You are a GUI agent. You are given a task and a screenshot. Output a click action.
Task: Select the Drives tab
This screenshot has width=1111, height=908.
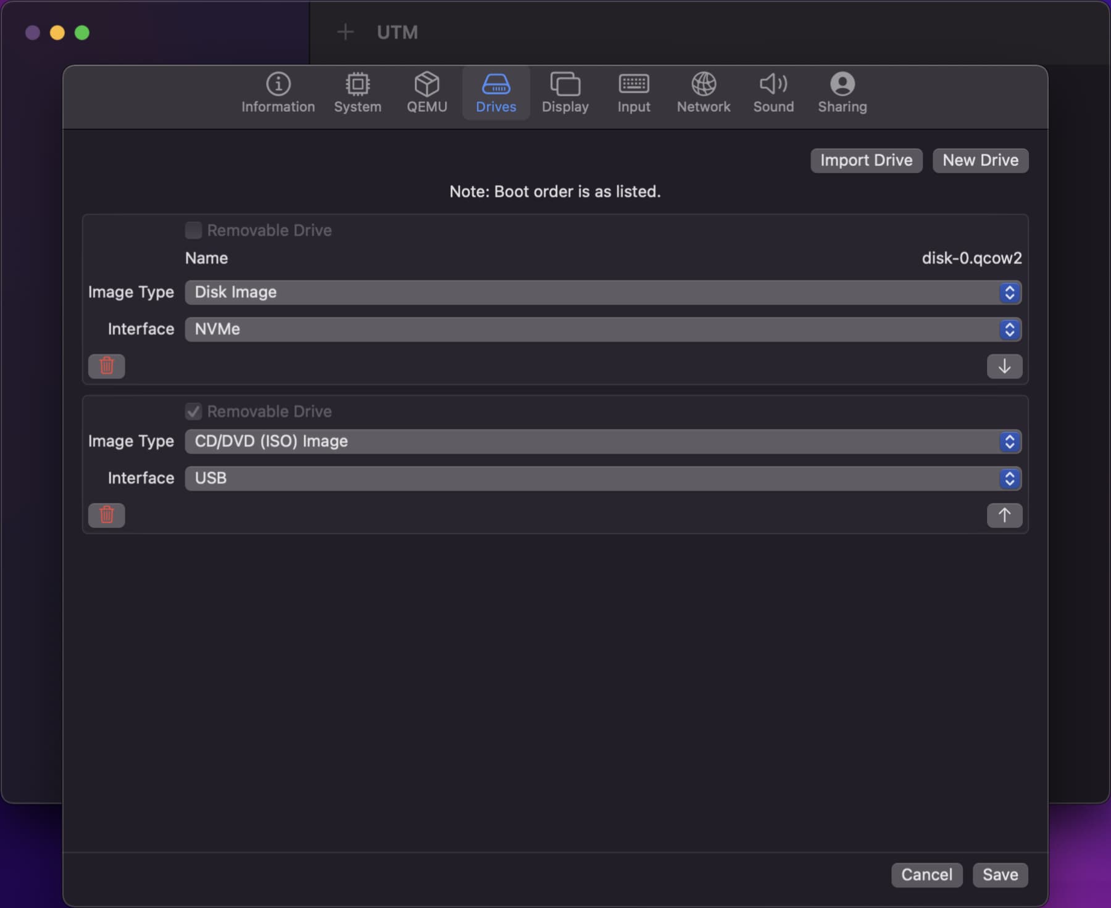[496, 93]
